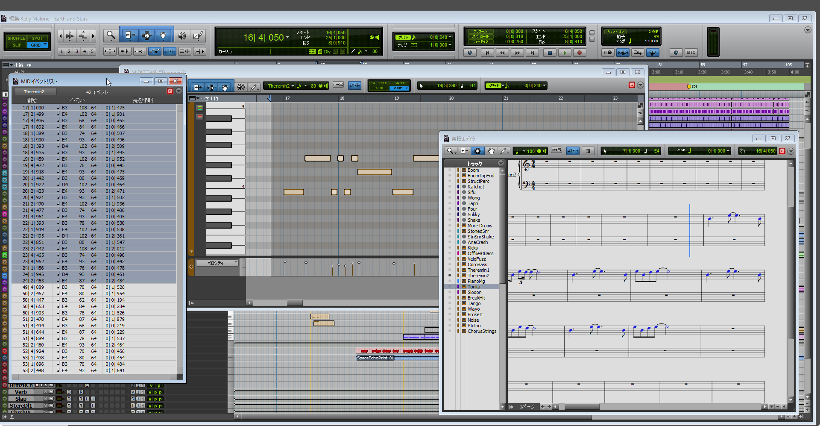
Task: Select the Scrubber speaker tool in main toolbar
Action: pyautogui.click(x=182, y=35)
